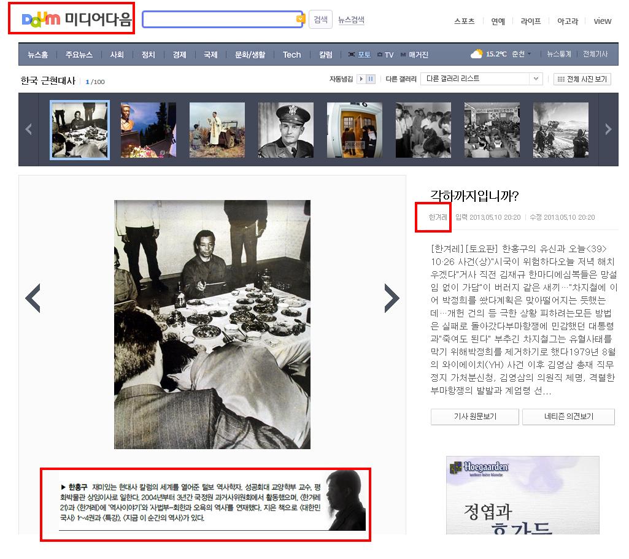This screenshot has width=629, height=559.
Task: Open the 사회 news category
Action: click(117, 55)
